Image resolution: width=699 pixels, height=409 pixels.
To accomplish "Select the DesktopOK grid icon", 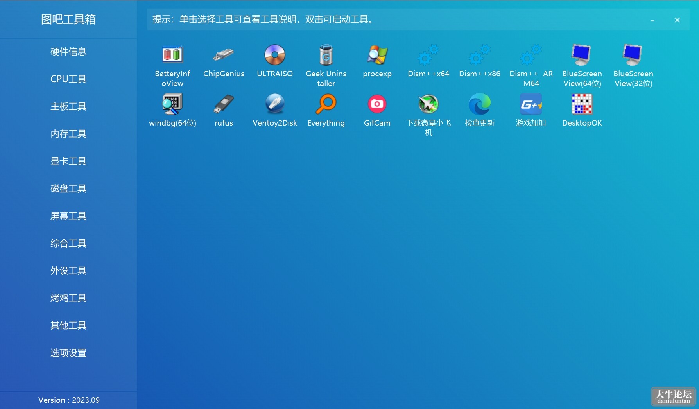I will click(582, 104).
